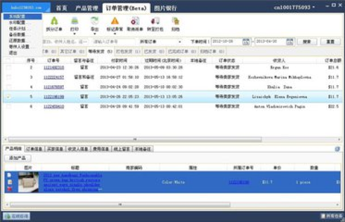
Task: Open the blue application menu dropdown at top-left
Action: (x=26, y=7)
